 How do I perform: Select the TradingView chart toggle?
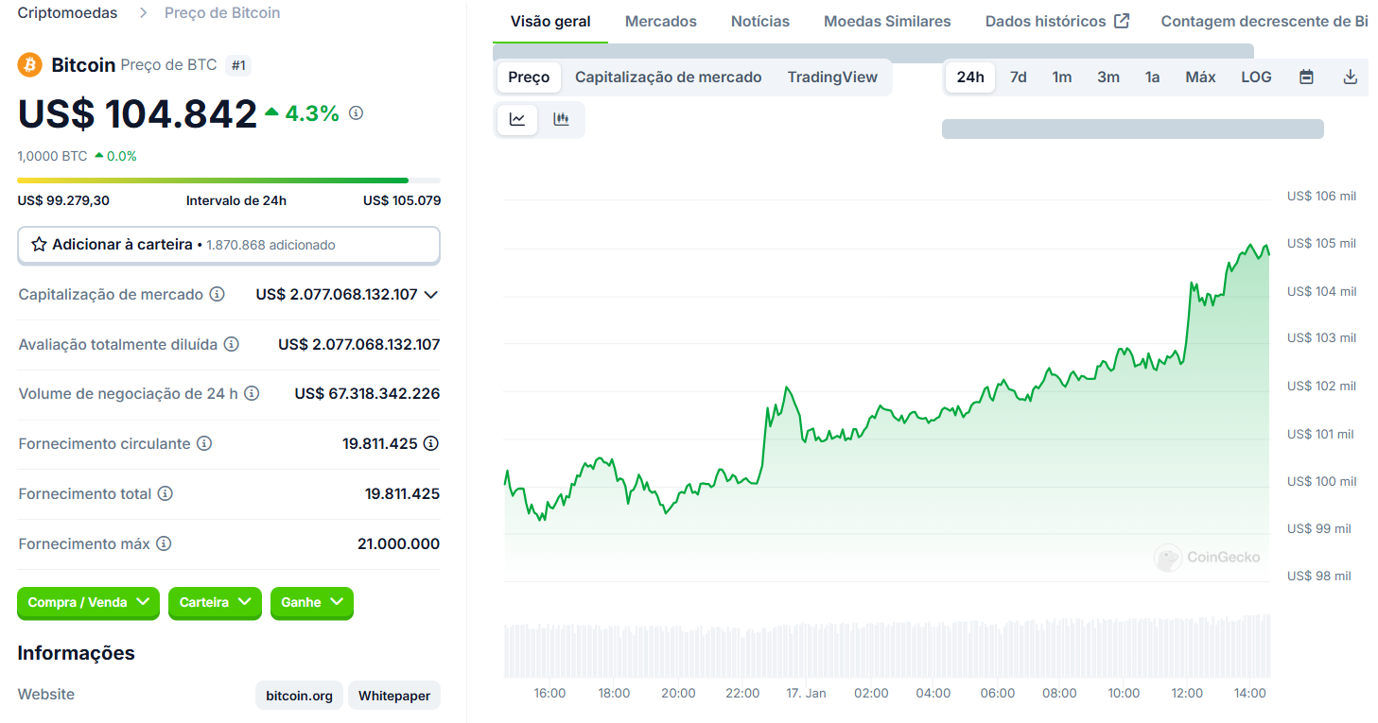(832, 77)
